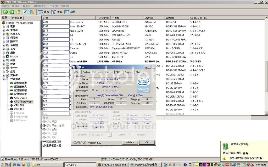Switch to CPU-Z taskbar button
The height and width of the screenshot is (167, 268).
pyautogui.click(x=80, y=165)
